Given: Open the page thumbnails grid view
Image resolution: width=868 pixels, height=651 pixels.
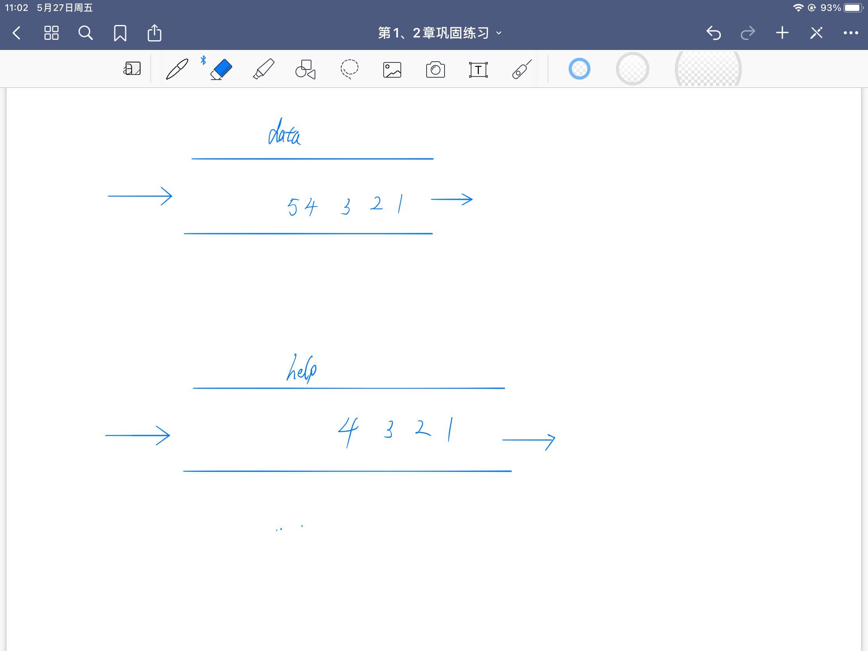Looking at the screenshot, I should (52, 33).
